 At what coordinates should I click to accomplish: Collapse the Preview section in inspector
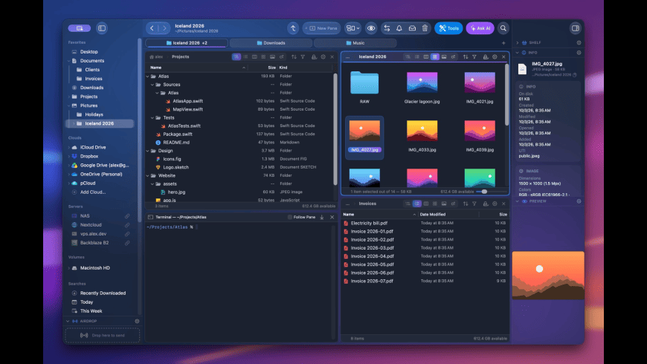[x=518, y=201]
